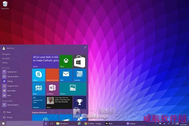Open the Maps tile
The width and height of the screenshot is (189, 126).
[39, 89]
